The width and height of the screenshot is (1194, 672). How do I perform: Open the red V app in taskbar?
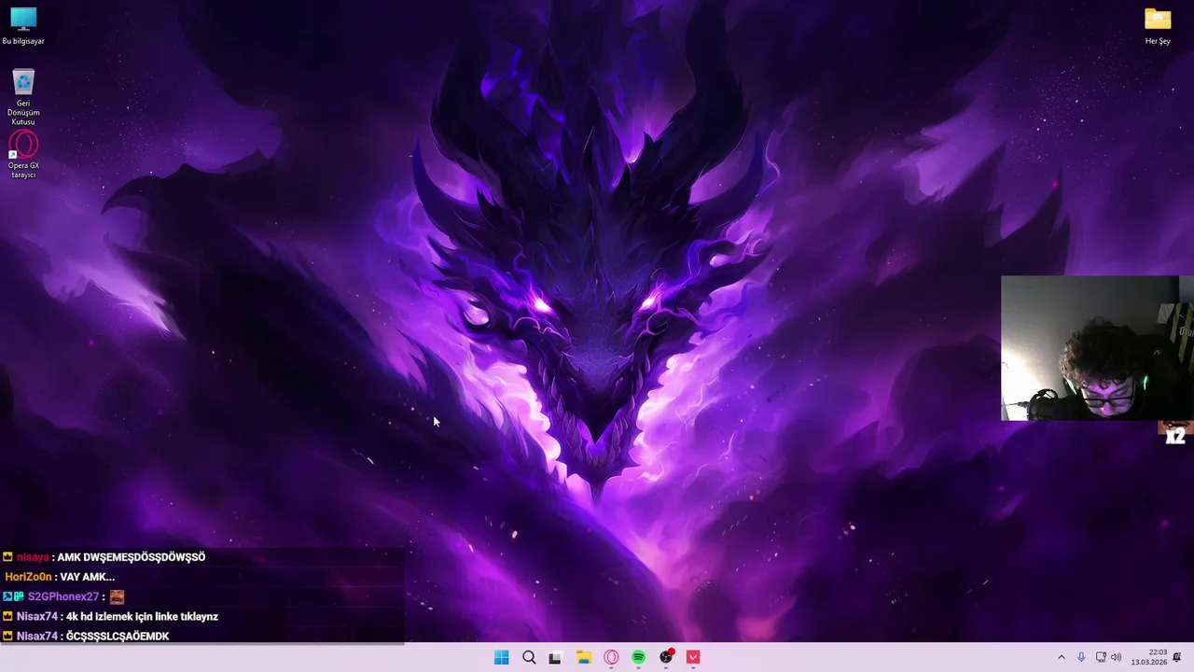pos(693,657)
